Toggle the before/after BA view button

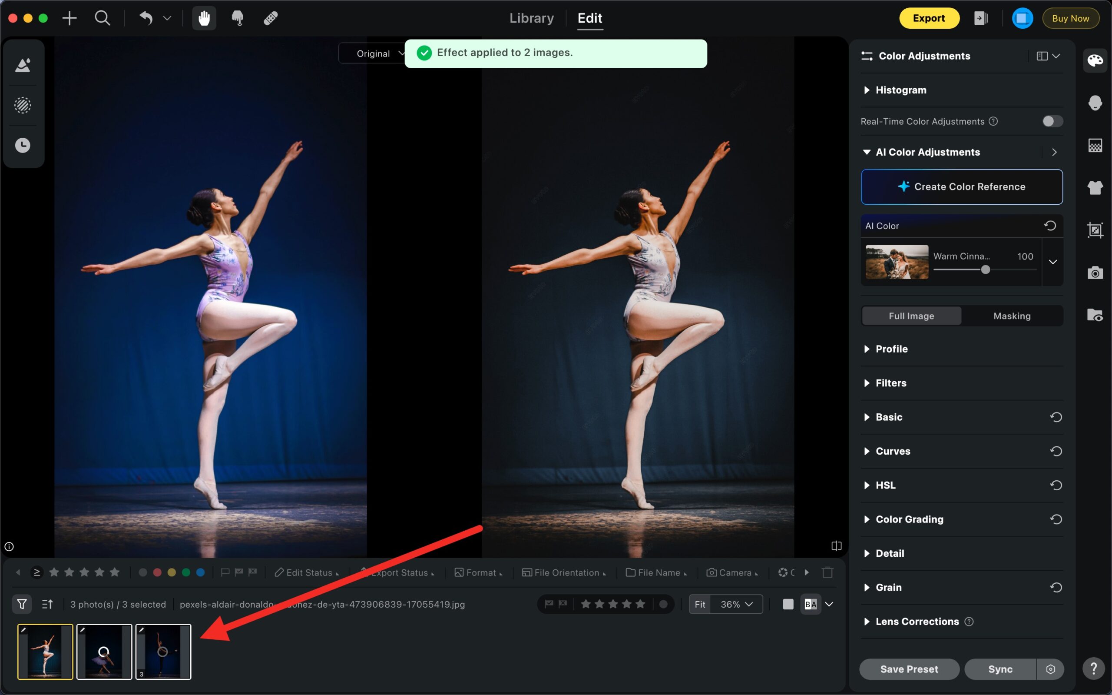click(811, 604)
